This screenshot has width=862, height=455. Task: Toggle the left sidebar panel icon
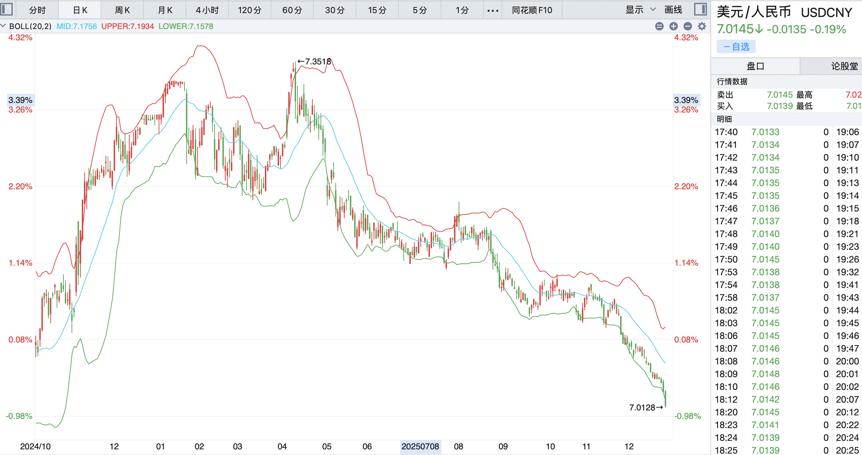(6, 9)
